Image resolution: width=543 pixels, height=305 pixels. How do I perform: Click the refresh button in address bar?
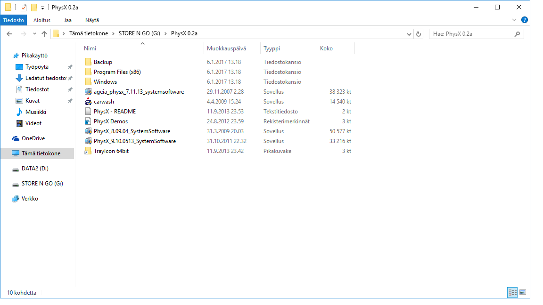419,34
